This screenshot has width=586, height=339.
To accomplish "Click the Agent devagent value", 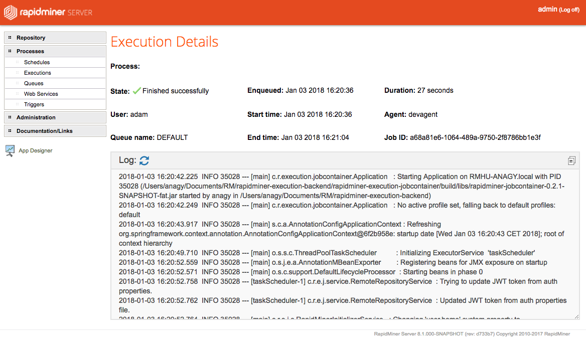I will click(423, 115).
